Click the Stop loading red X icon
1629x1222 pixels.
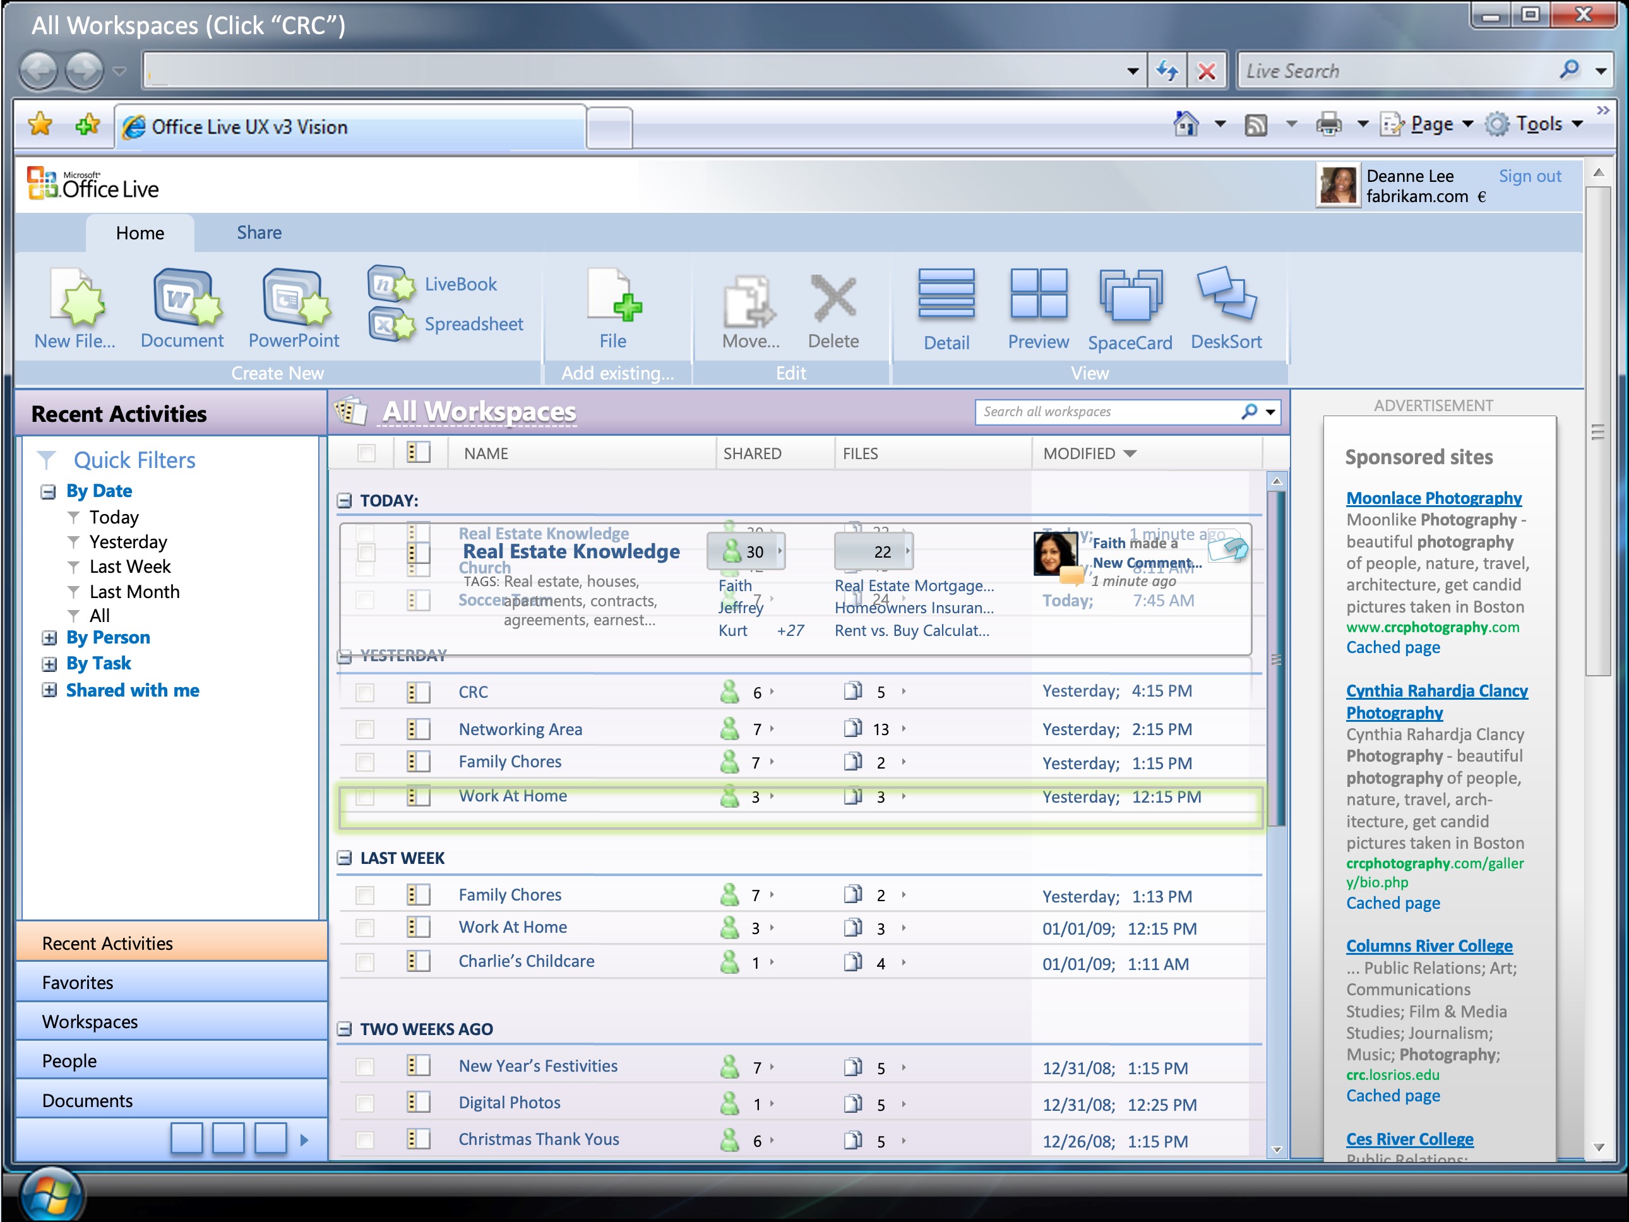point(1207,71)
